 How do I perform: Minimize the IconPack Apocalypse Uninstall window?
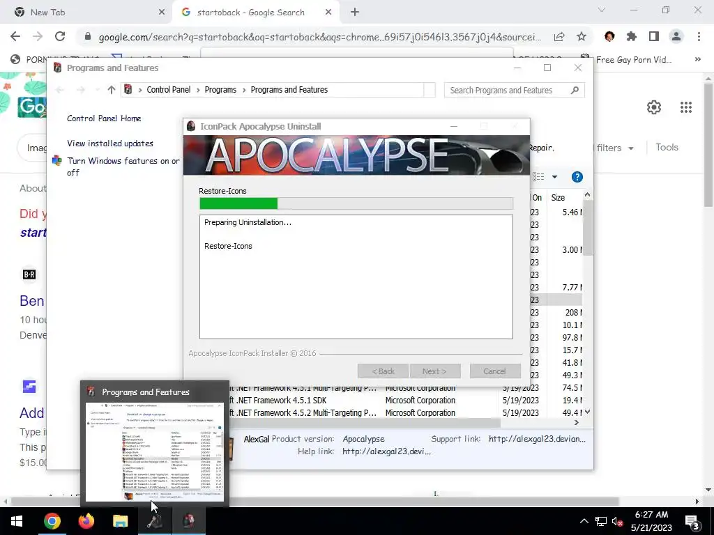pos(453,126)
